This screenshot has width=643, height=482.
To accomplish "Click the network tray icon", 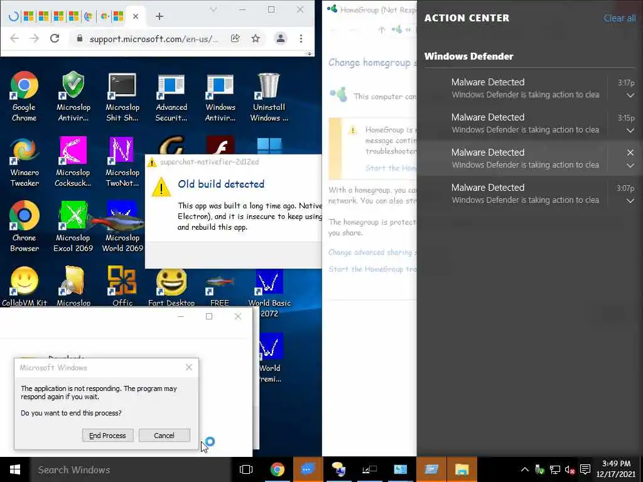I will [555, 469].
